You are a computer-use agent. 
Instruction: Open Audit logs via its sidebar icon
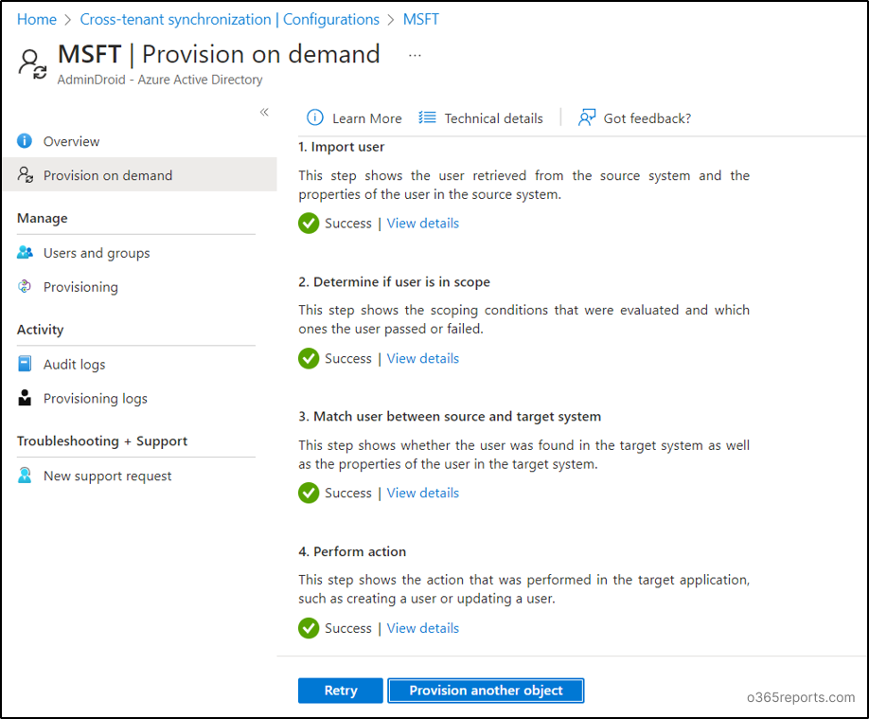26,364
